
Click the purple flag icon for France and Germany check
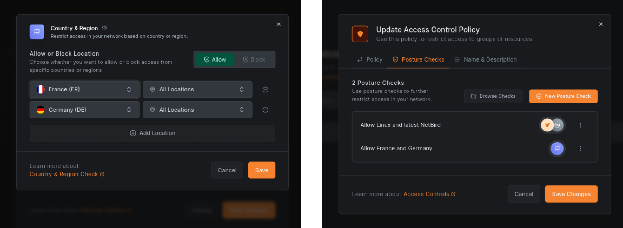557,148
